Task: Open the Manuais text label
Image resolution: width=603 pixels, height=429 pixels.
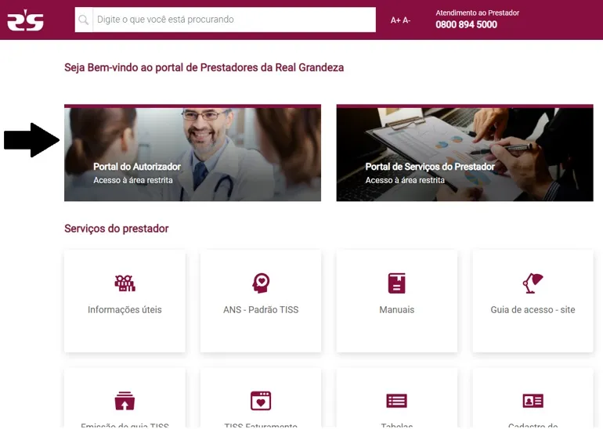Action: pyautogui.click(x=397, y=310)
